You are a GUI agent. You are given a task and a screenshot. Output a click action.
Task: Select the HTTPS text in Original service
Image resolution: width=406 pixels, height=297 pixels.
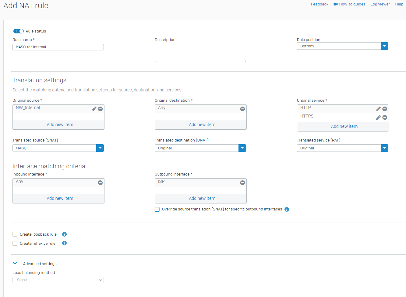[x=307, y=116]
